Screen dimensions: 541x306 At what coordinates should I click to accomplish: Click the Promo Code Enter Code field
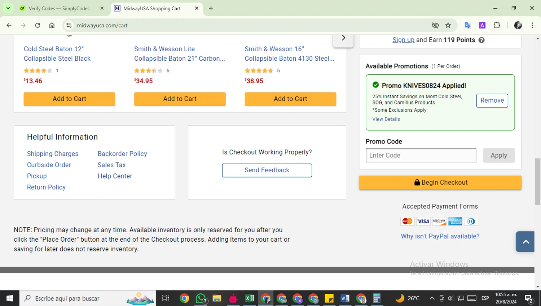421,155
